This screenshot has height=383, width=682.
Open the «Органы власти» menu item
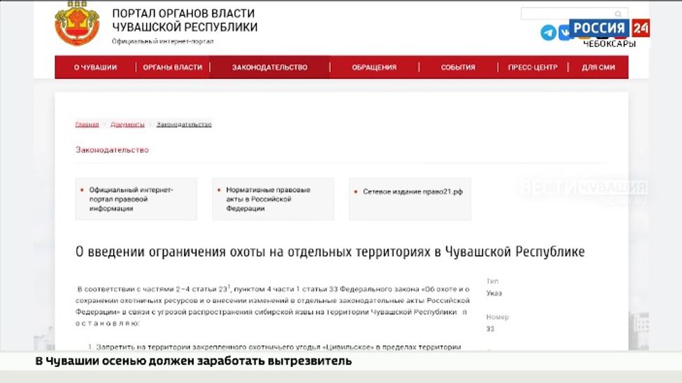point(173,67)
